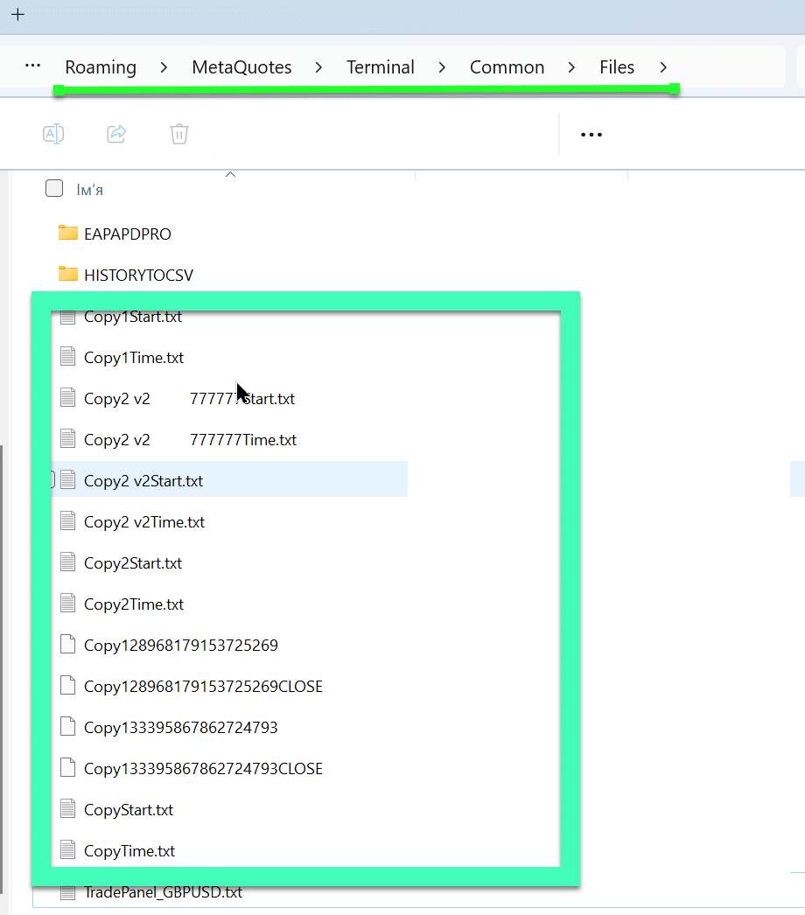Screen dimensions: 805x915
Task: Select the Copy2Time.txt file
Action: tap(134, 604)
